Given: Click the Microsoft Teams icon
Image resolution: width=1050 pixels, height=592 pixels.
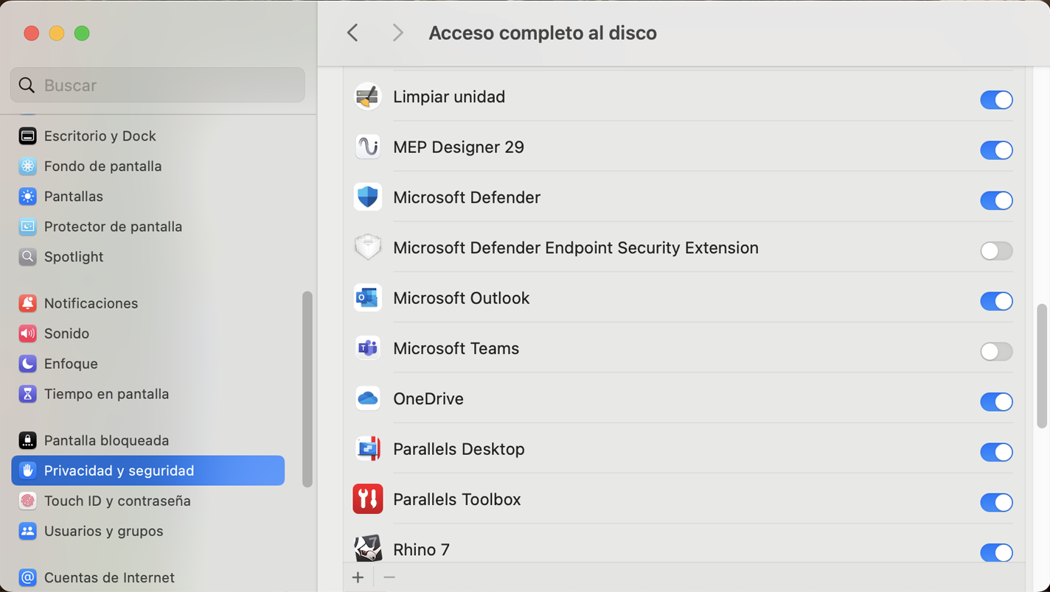Looking at the screenshot, I should pos(367,348).
